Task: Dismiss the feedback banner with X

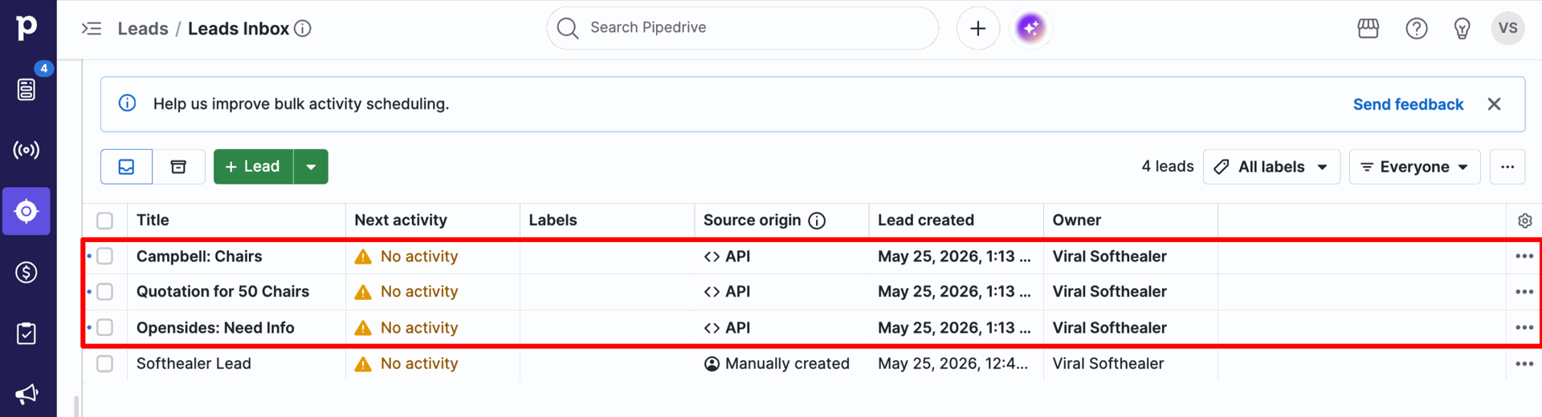Action: point(1495,104)
